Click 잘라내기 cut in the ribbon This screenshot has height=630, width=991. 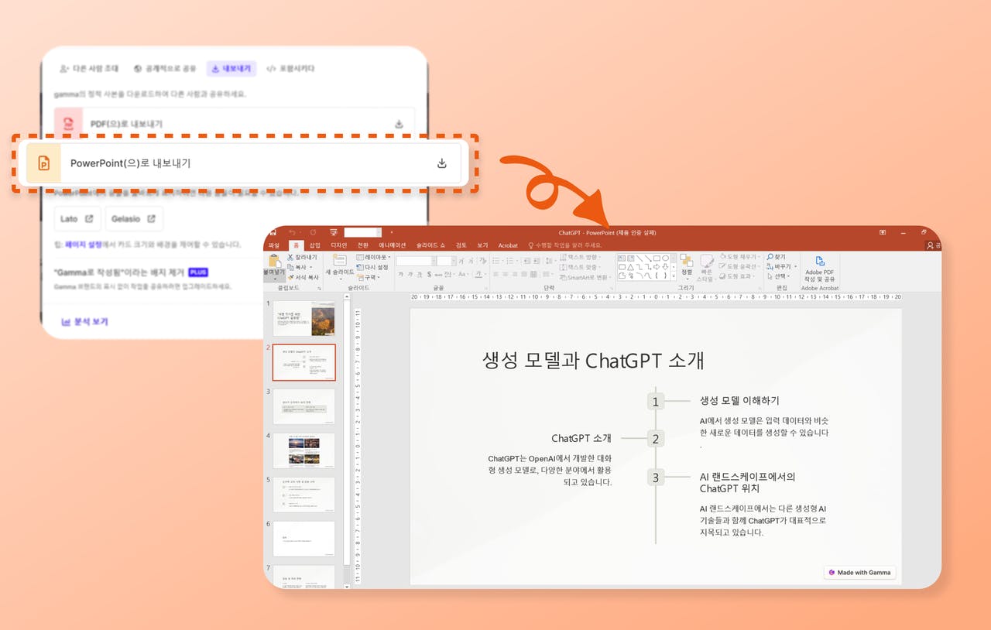click(x=302, y=257)
